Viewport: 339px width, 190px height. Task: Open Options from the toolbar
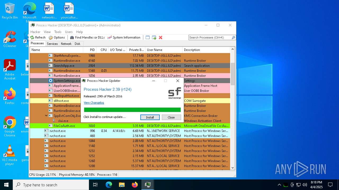point(57,37)
